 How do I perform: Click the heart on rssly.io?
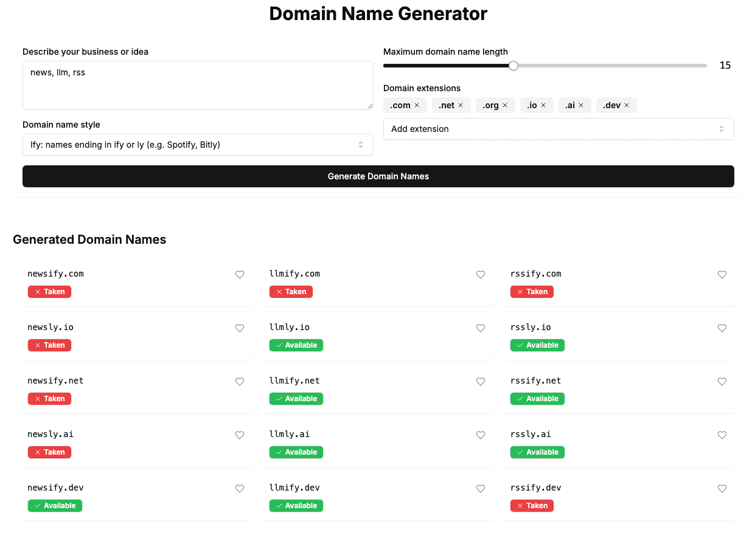tap(722, 328)
